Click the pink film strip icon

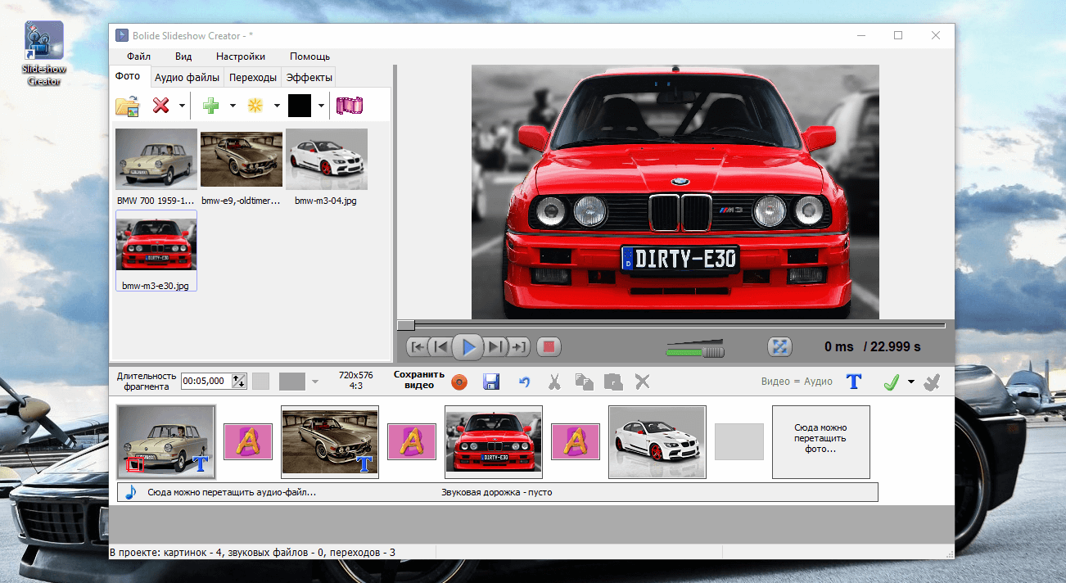coord(350,106)
